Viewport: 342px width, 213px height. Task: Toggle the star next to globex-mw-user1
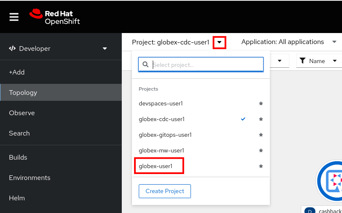click(x=261, y=151)
